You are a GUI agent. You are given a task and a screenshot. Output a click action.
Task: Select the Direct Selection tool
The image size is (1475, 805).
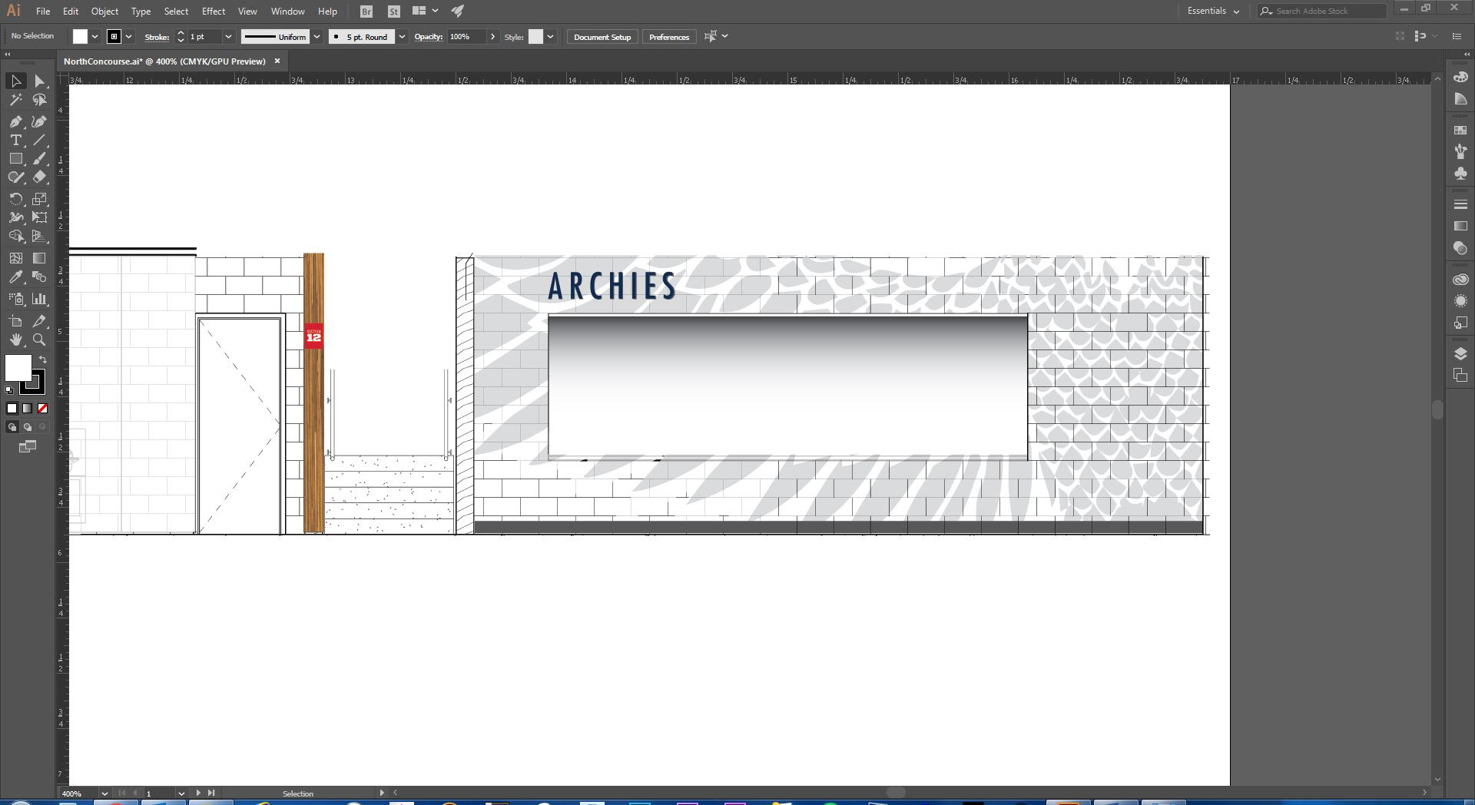(x=40, y=81)
